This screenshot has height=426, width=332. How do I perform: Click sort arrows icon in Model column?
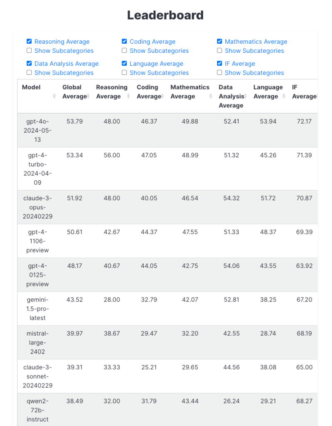click(54, 97)
